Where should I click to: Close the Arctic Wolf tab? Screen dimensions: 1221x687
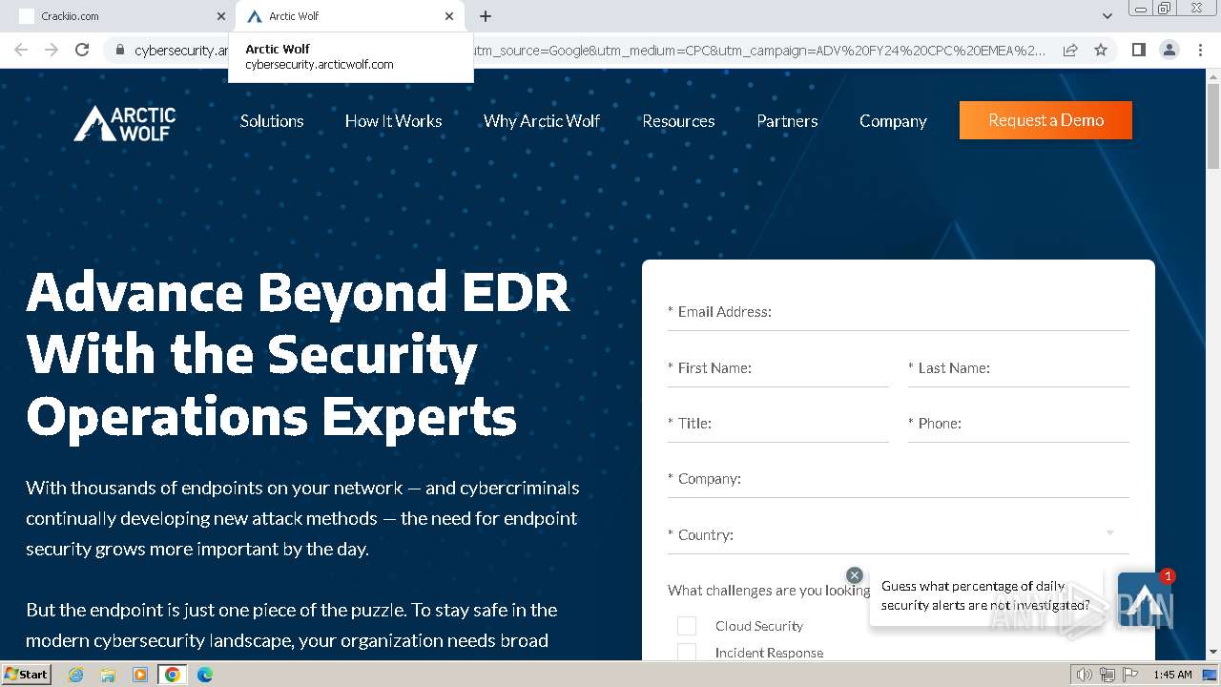click(449, 16)
